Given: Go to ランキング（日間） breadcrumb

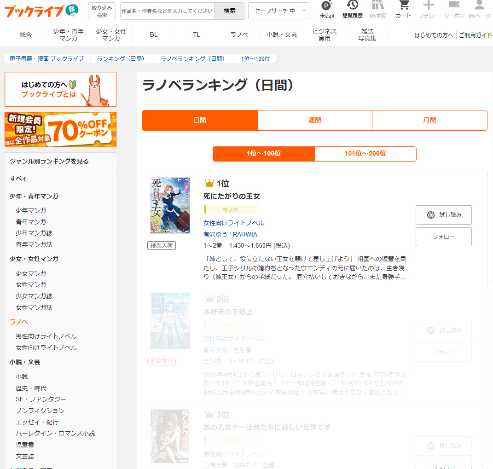Looking at the screenshot, I should click(x=121, y=59).
